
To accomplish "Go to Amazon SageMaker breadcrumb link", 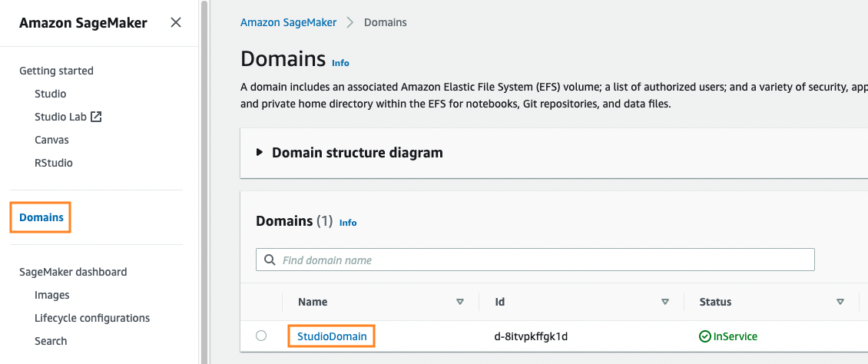I will click(x=288, y=23).
